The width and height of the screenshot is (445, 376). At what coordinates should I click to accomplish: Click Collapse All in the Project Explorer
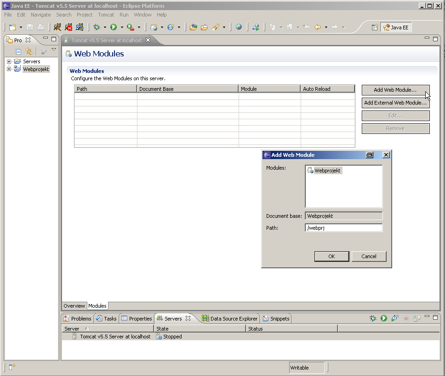point(18,51)
